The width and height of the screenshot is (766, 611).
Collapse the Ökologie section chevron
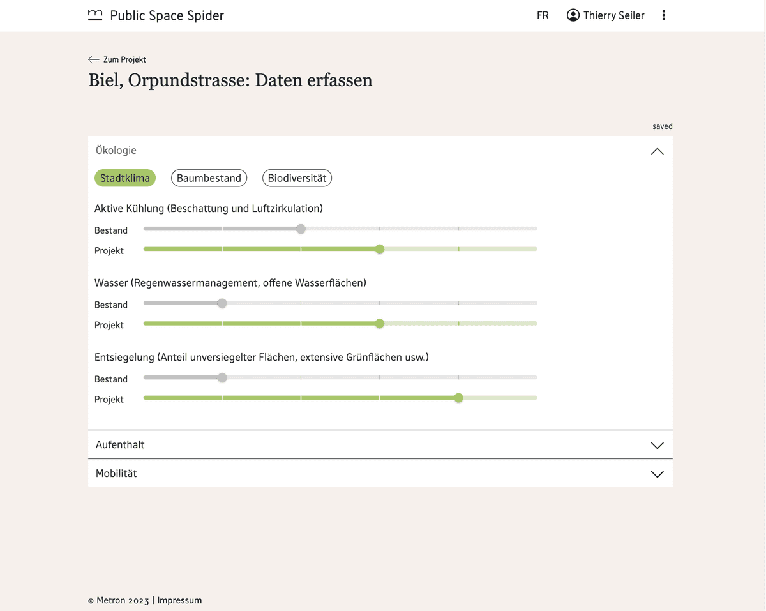coord(657,151)
